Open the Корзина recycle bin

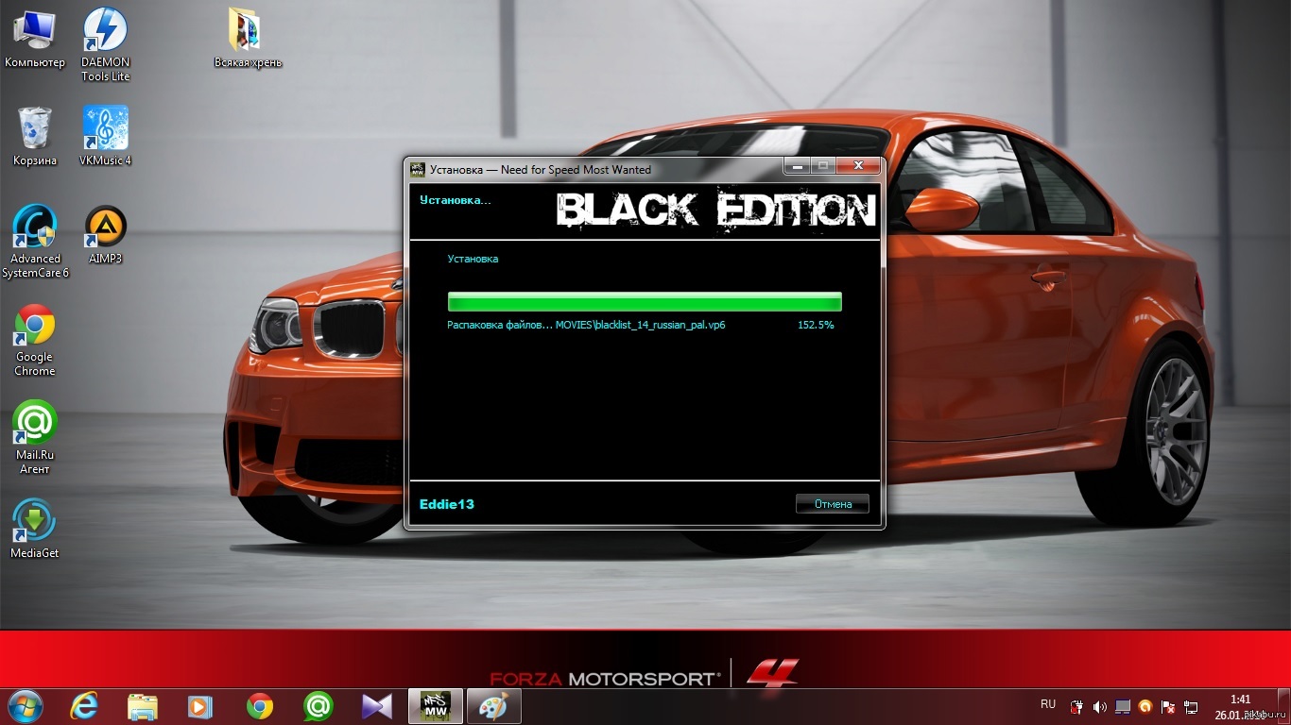coord(35,137)
